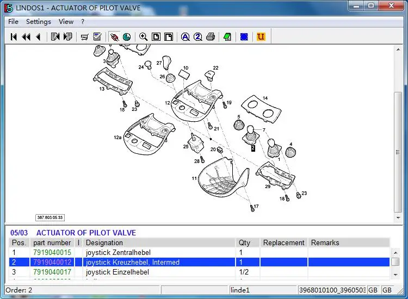The width and height of the screenshot is (408, 299).
Task: Click drawing reference 387.803.05.33 label
Action: [x=50, y=217]
